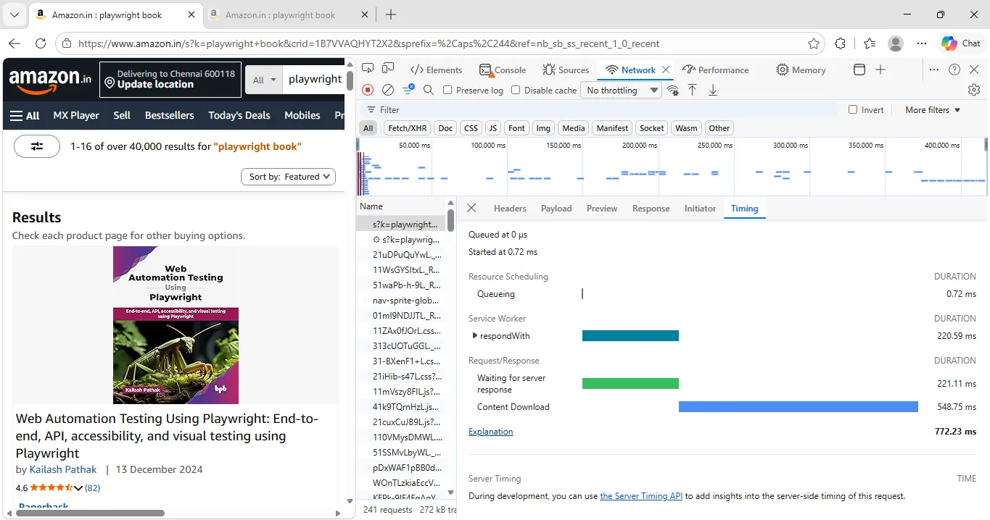This screenshot has width=990, height=520.
Task: Open browser Settings and more menu
Action: 922,43
